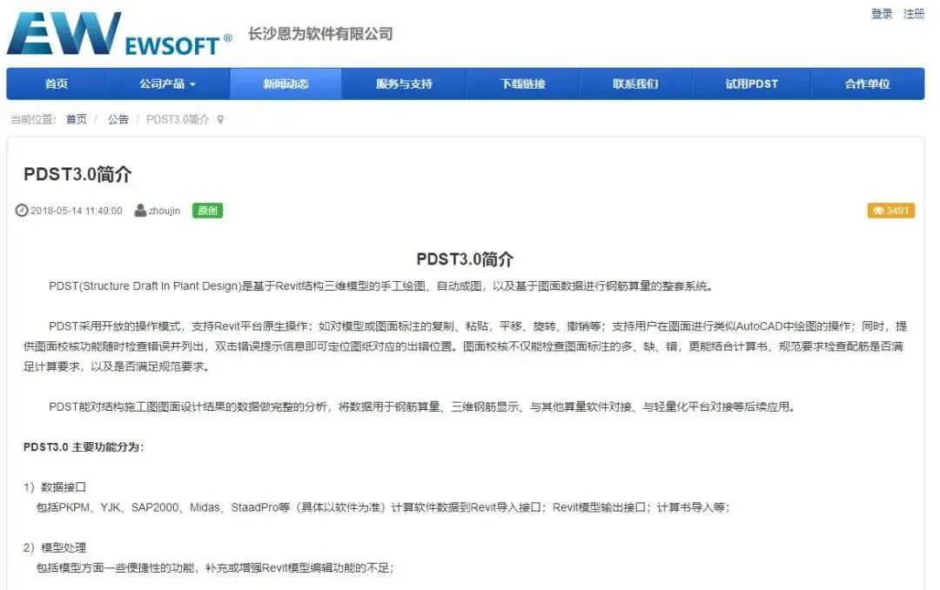The width and height of the screenshot is (940, 590).
Task: Go to 首页 in navigation bar
Action: 57,84
